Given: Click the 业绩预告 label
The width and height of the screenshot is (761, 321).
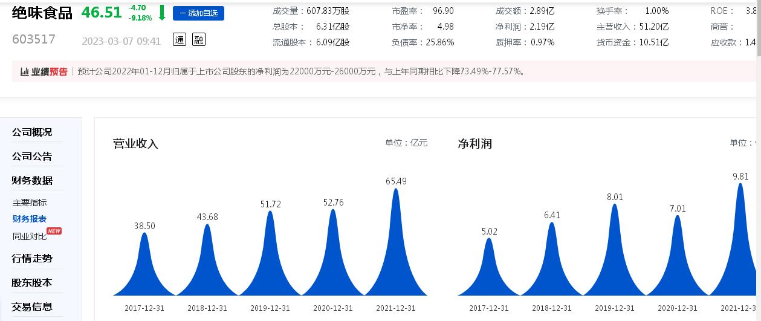Looking at the screenshot, I should tap(50, 71).
